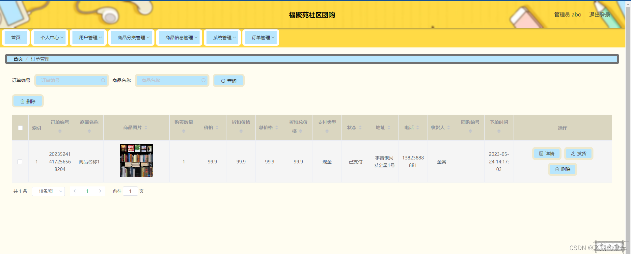Viewport: 631px width, 254px height.
Task: Sort by product name column arrows
Action: coord(89,131)
